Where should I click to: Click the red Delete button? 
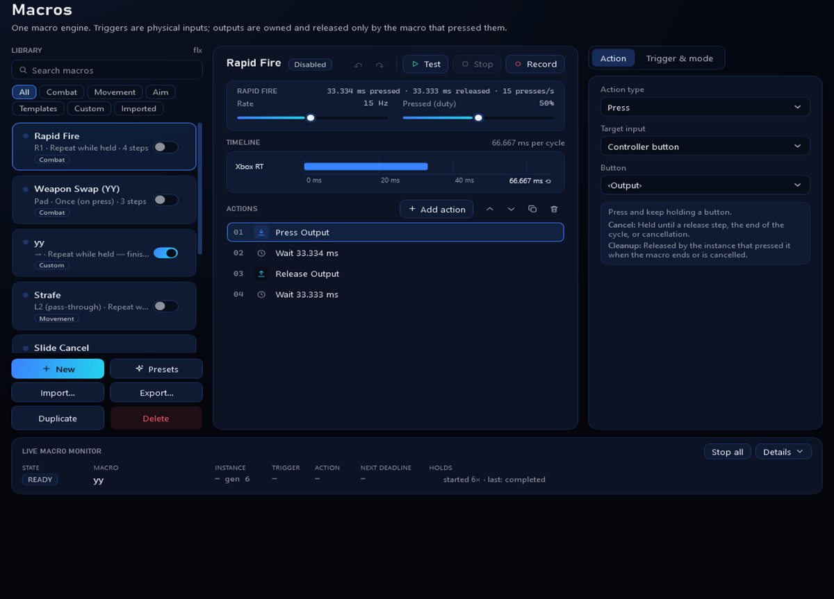pos(156,419)
